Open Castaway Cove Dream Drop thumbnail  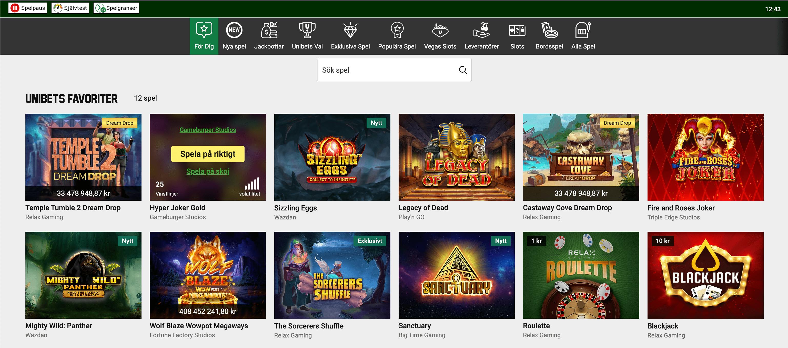click(x=581, y=157)
